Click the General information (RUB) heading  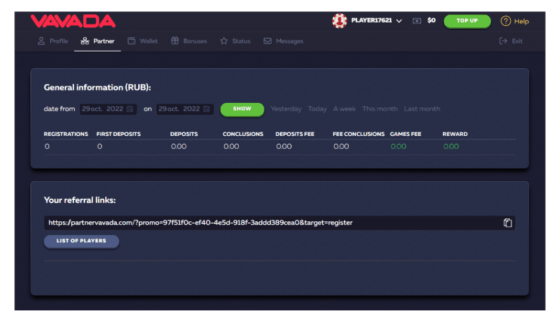[98, 87]
